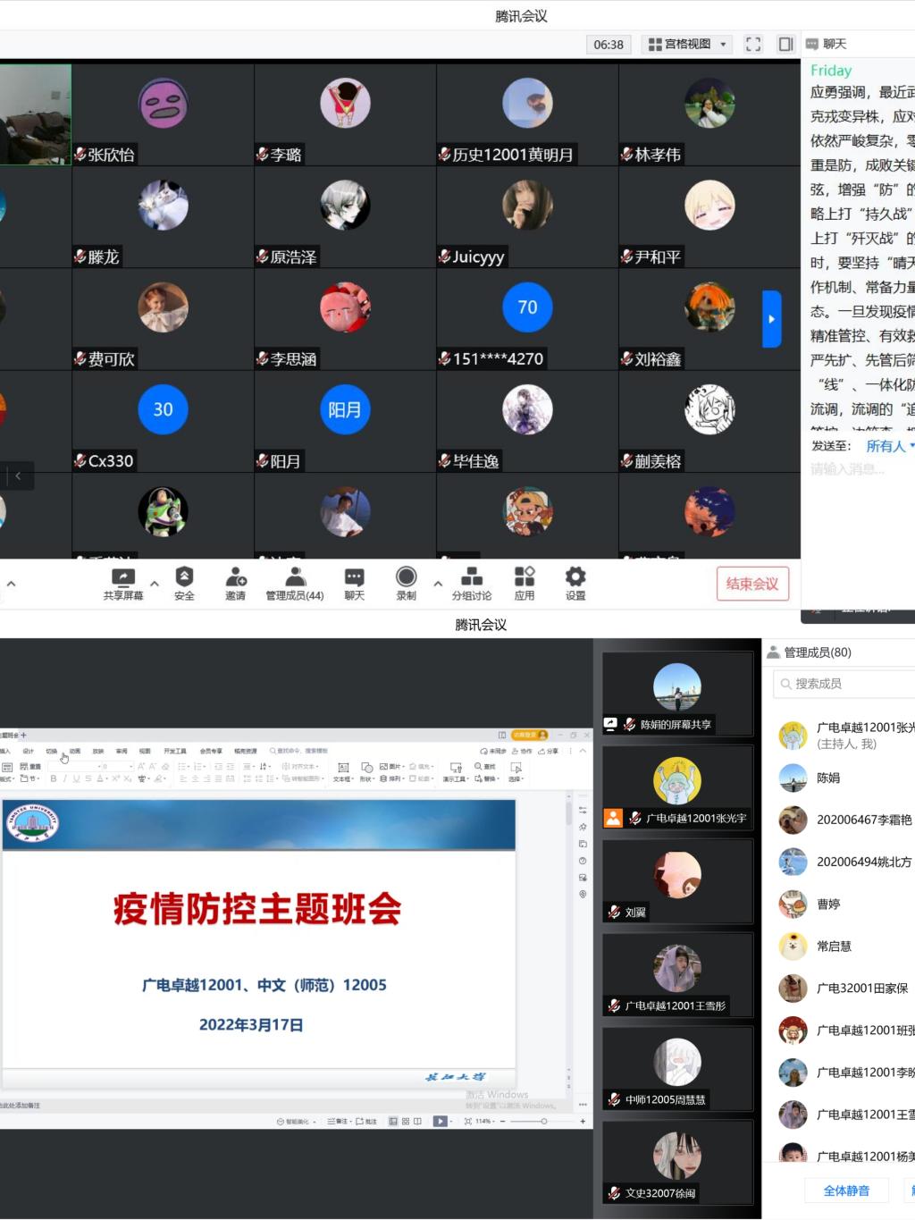Image resolution: width=915 pixels, height=1220 pixels.
Task: Click the 共享屏幕 share screen icon
Action: 122,583
